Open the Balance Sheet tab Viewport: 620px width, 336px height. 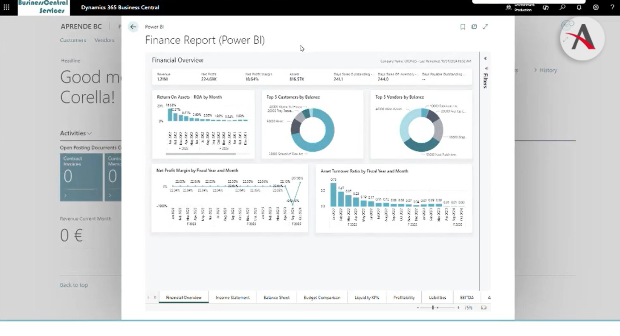[276, 298]
